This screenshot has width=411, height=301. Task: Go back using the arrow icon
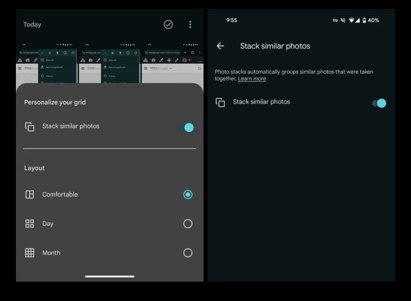coord(220,46)
